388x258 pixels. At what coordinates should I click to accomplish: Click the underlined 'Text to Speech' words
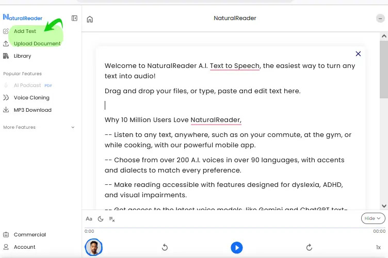[x=235, y=66]
